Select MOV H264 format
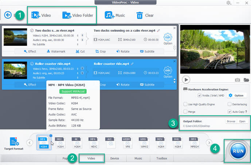 click(161, 142)
